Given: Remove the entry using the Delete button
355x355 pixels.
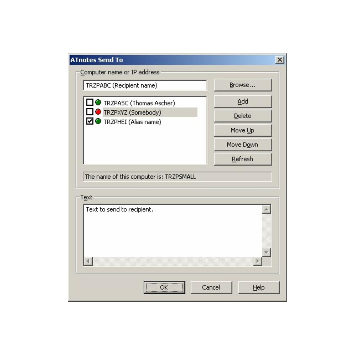Looking at the screenshot, I should [x=243, y=116].
